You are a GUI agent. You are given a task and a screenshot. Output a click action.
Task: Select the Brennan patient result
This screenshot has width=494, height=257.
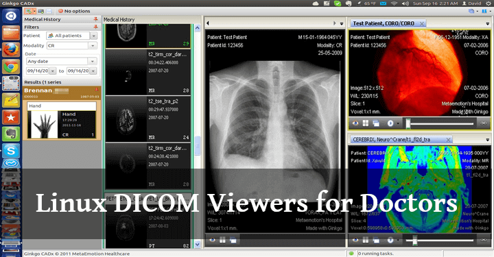pos(62,93)
